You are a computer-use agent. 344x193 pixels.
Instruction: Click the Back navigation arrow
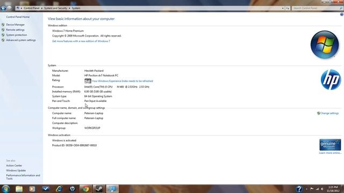[3, 8]
